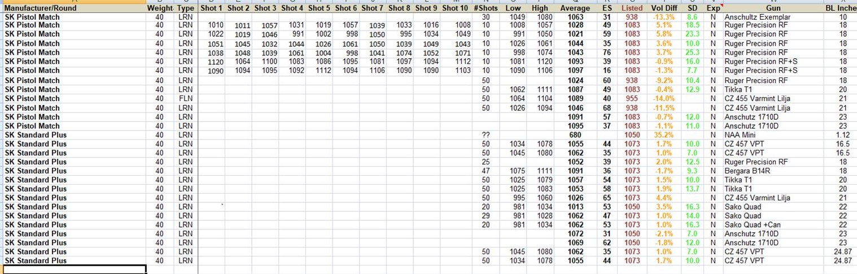Click the 1093 average cell
Screen dimensions: 857x274
(576, 61)
